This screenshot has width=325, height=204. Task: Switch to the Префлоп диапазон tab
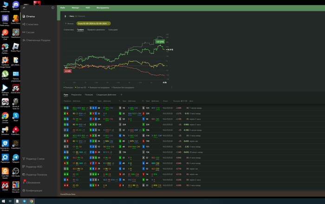[96, 30]
